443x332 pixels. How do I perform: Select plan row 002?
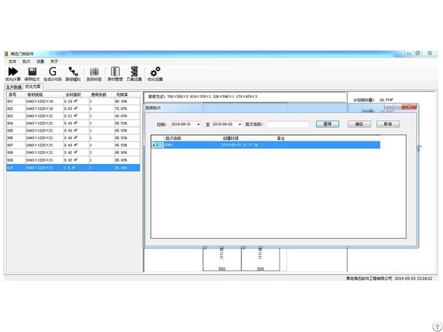73,109
